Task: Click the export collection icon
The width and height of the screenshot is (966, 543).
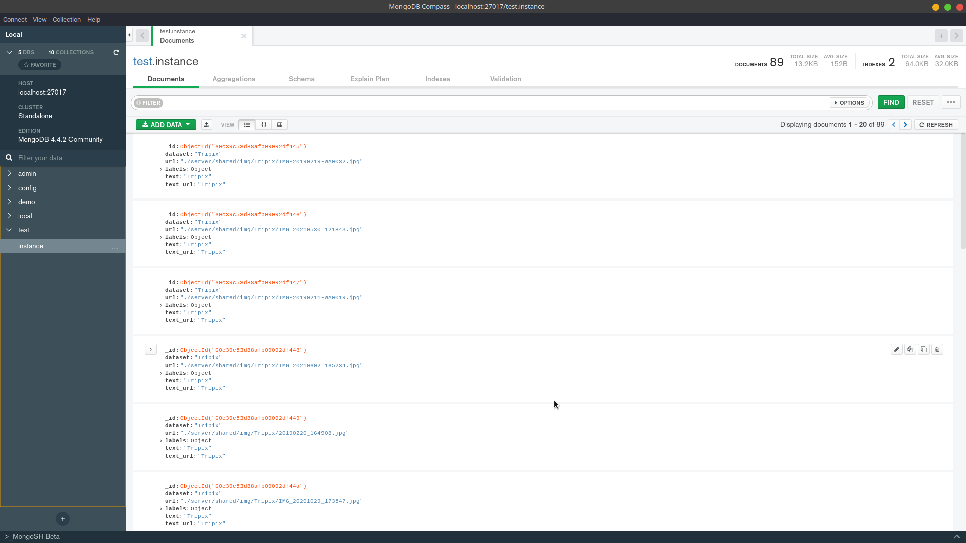Action: pos(206,125)
